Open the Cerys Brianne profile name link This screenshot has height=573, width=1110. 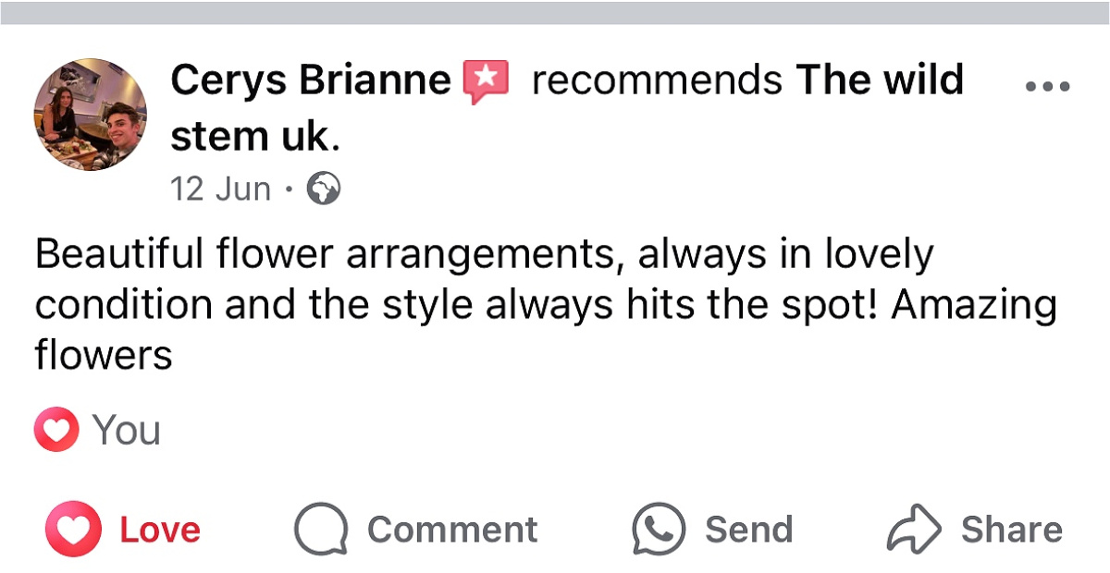[x=311, y=80]
